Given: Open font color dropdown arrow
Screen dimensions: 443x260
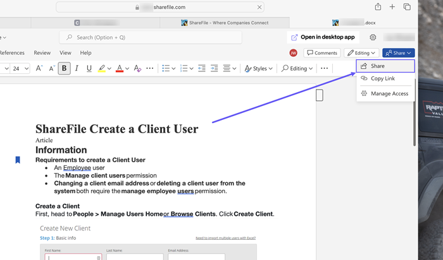Looking at the screenshot, I should pyautogui.click(x=127, y=68).
